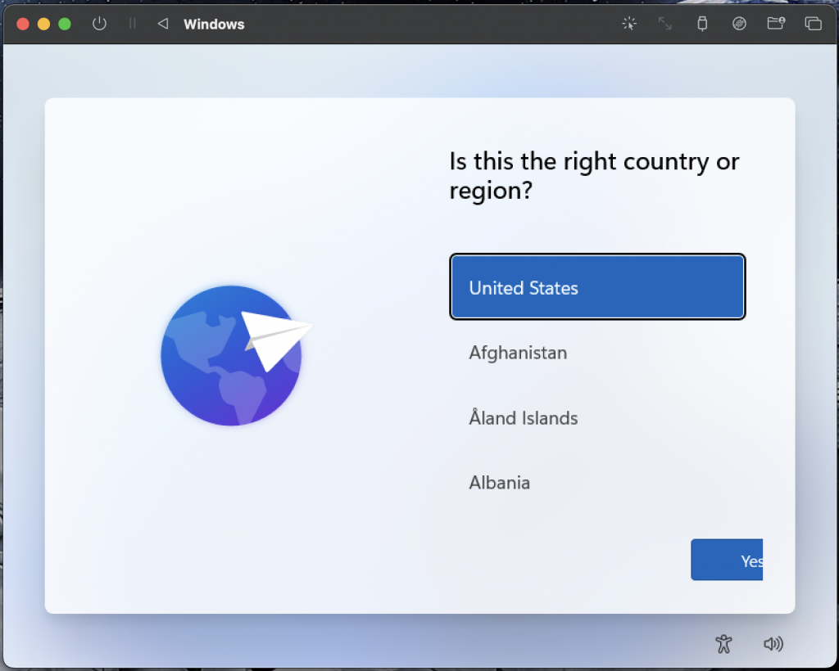The image size is (839, 671).
Task: Select United States from the country list
Action: tap(597, 287)
